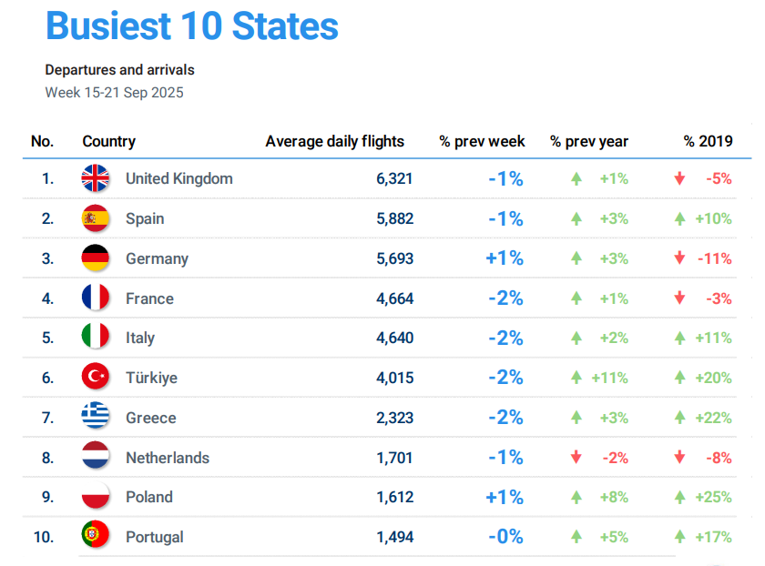Click the France flag icon
Screen dimensions: 765x566
[x=95, y=298]
